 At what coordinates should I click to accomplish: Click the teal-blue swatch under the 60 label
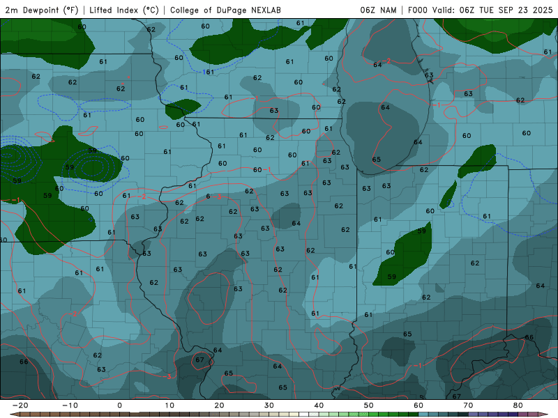pos(423,415)
